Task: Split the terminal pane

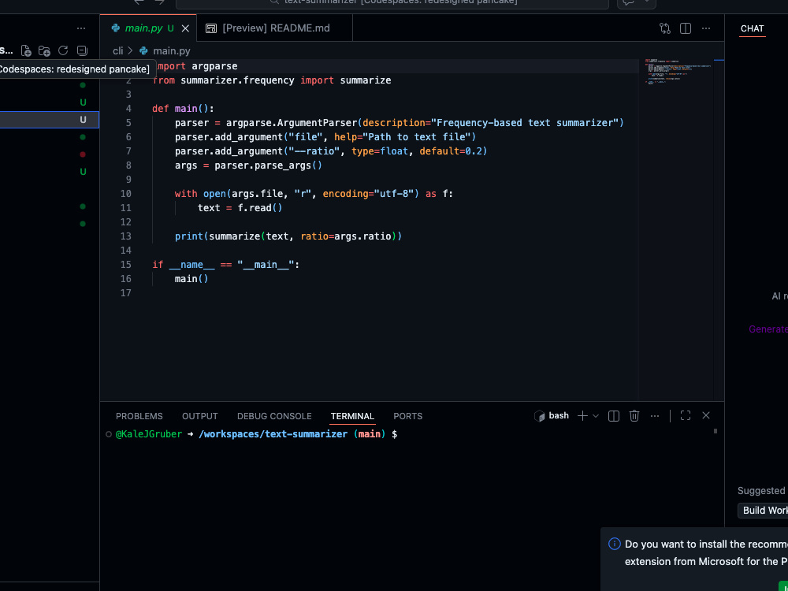Action: (614, 415)
